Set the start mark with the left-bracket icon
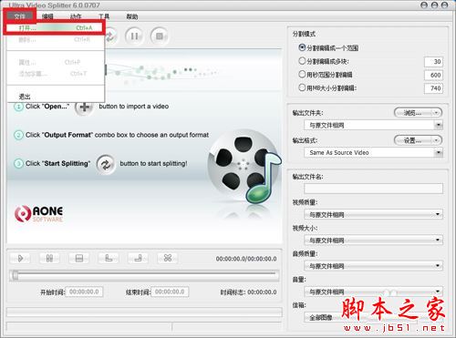The width and height of the screenshot is (456, 338). [x=109, y=258]
